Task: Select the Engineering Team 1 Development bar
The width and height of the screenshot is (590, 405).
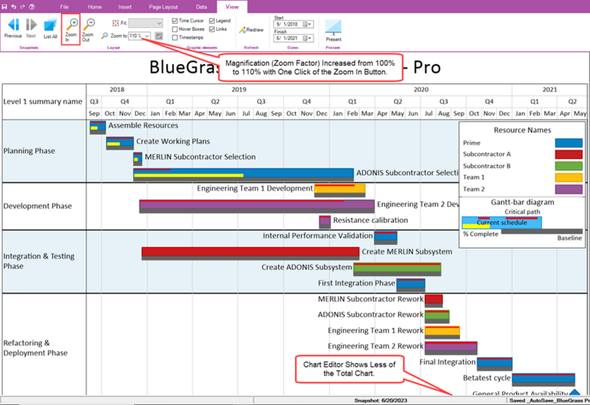Action: point(340,190)
